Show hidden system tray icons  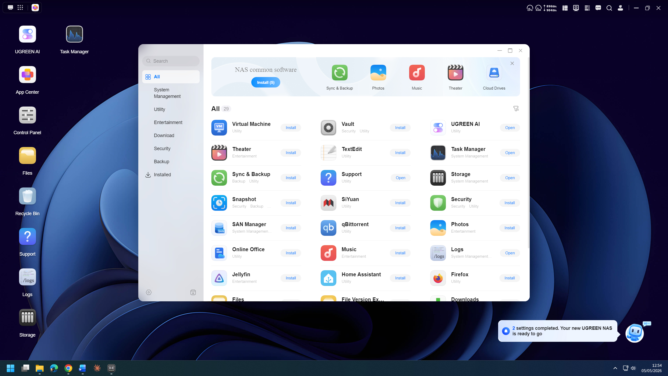point(615,368)
